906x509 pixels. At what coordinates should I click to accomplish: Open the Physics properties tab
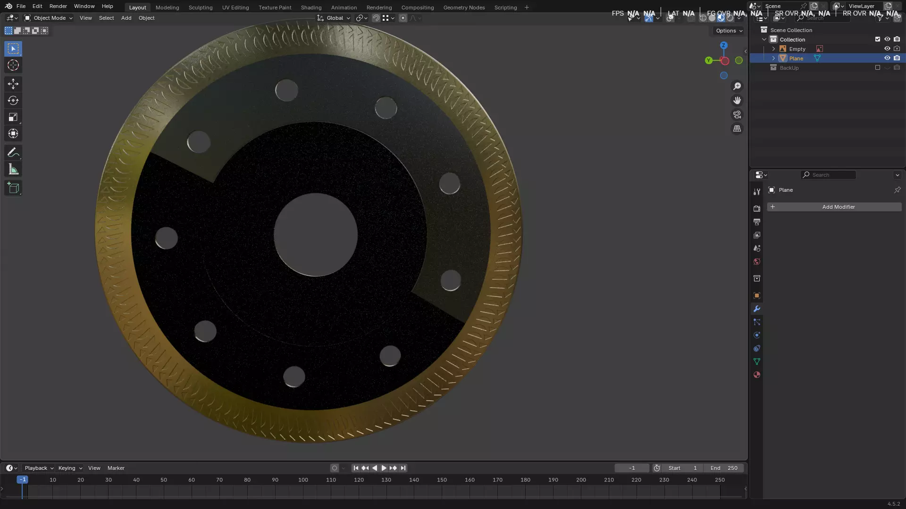757,335
